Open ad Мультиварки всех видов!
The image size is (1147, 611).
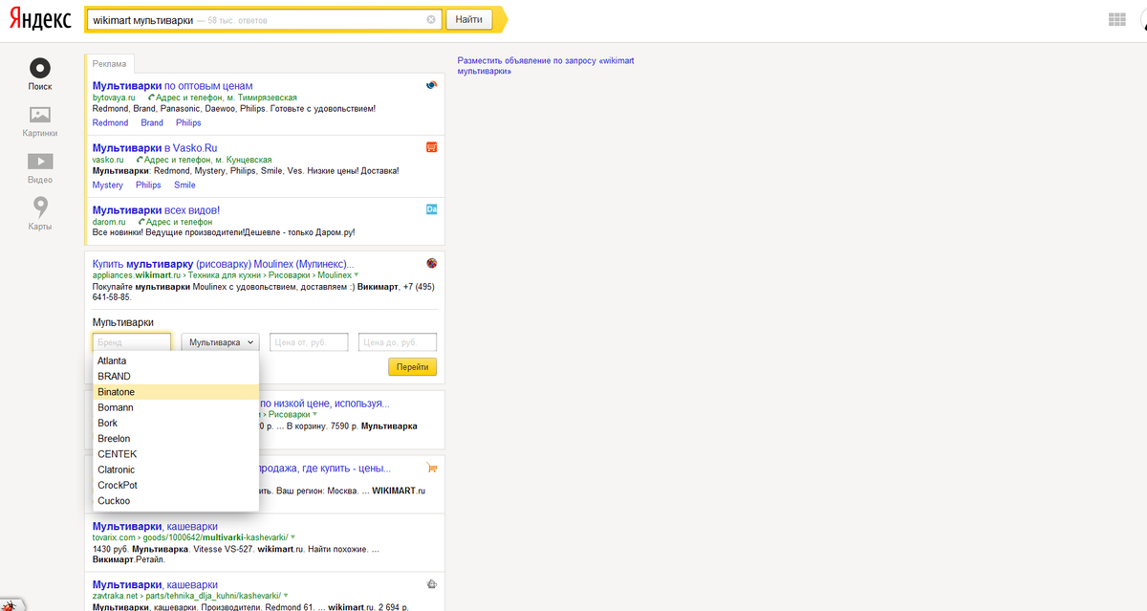click(157, 210)
